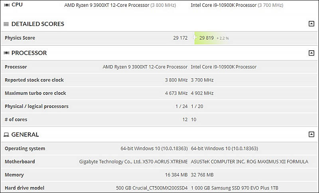Screen dimensions: 319x193
Task: Select the Maximum turbo core clock row
Action: click(159, 93)
